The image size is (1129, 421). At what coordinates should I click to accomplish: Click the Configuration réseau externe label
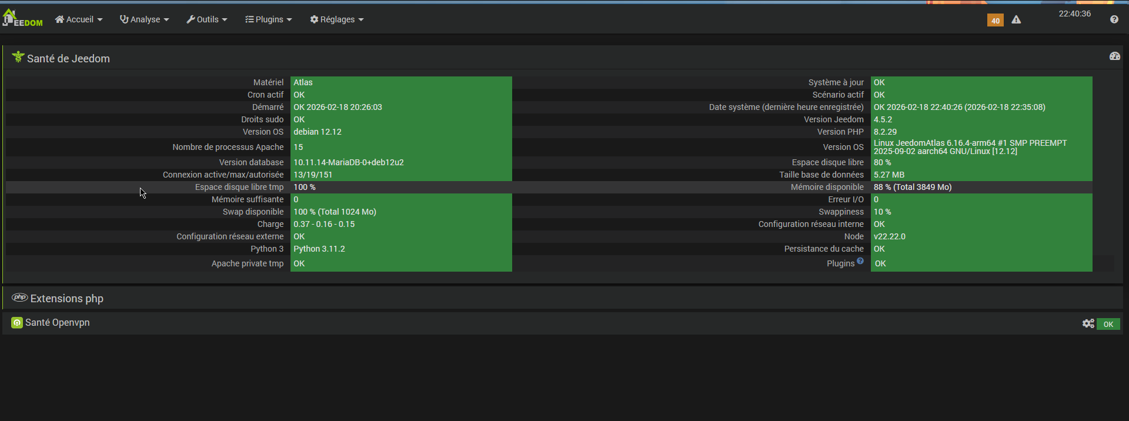(230, 236)
